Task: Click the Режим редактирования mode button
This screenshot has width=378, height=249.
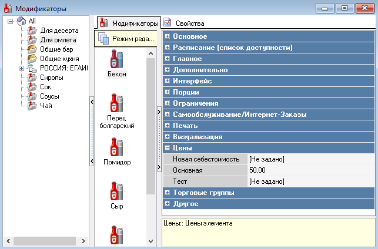Action: point(125,39)
